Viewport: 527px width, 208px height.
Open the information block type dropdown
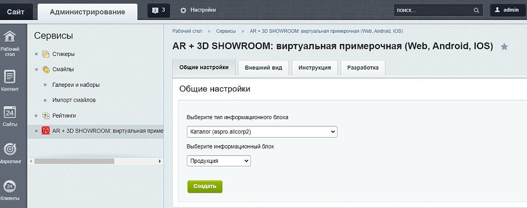click(x=262, y=132)
